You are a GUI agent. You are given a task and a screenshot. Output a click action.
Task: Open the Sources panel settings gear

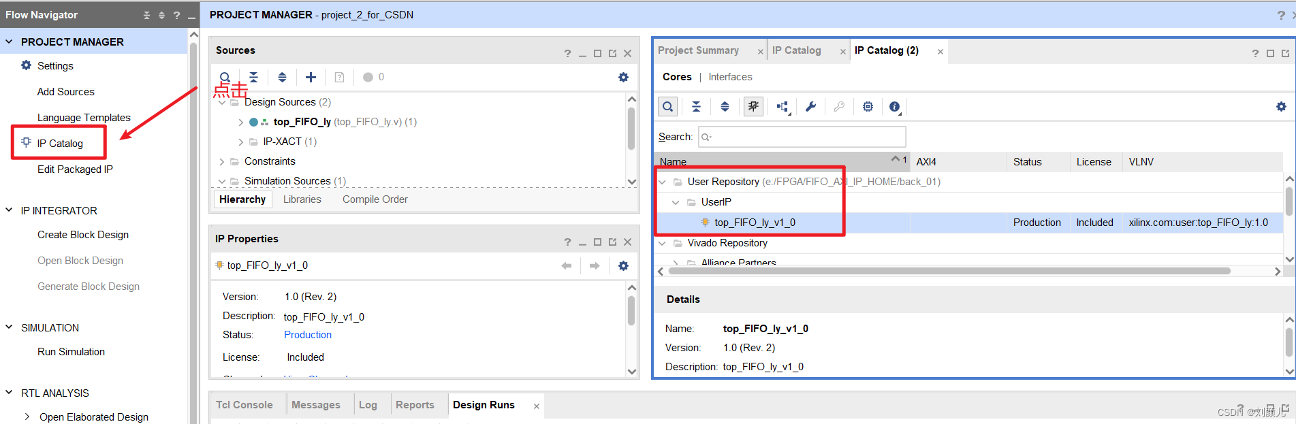(x=623, y=77)
